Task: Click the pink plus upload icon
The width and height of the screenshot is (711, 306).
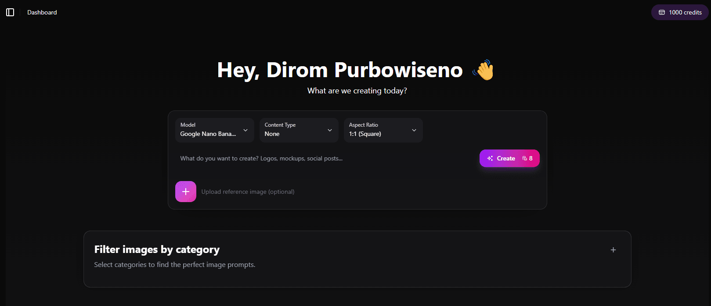Action: [186, 192]
